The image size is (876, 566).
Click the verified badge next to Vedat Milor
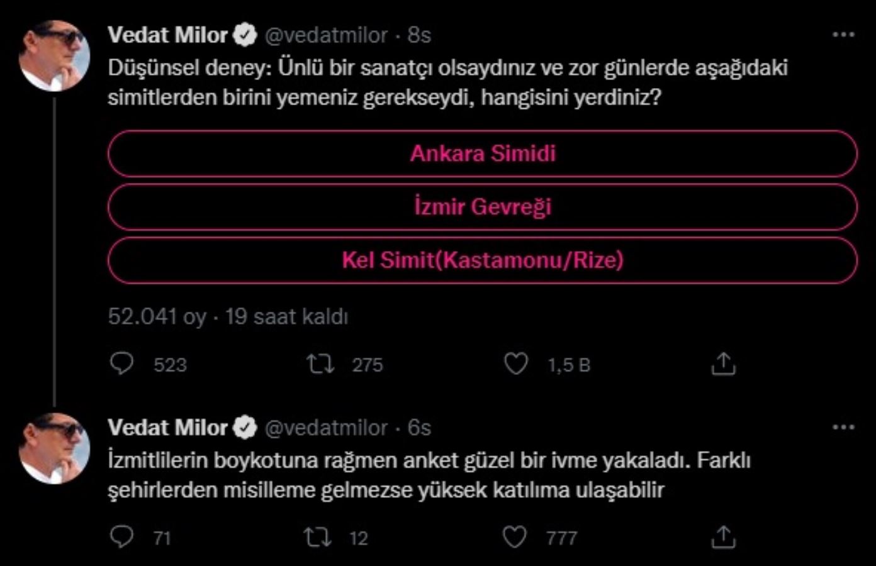[244, 35]
